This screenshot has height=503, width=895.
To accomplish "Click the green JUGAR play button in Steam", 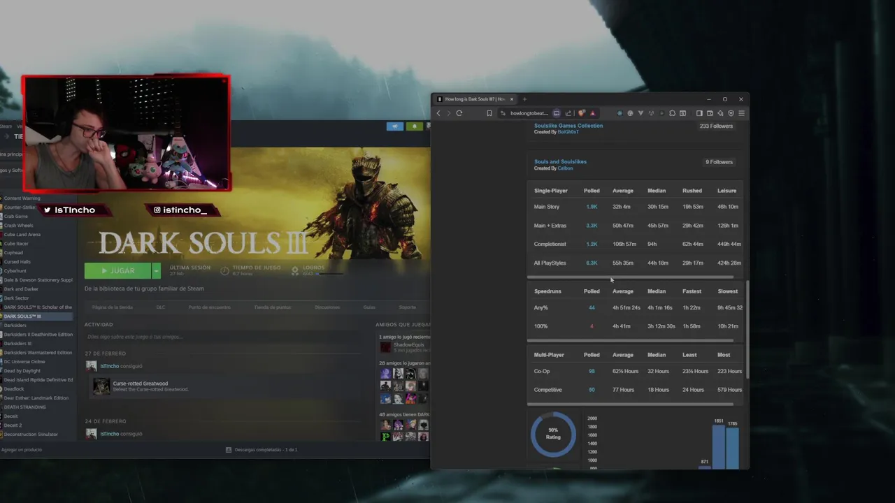I will click(117, 270).
